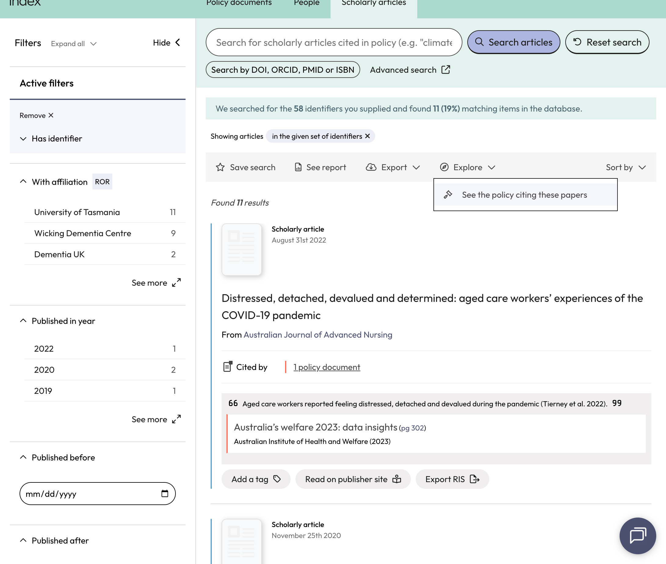
Task: Click Remove X on active filter
Action: click(36, 115)
